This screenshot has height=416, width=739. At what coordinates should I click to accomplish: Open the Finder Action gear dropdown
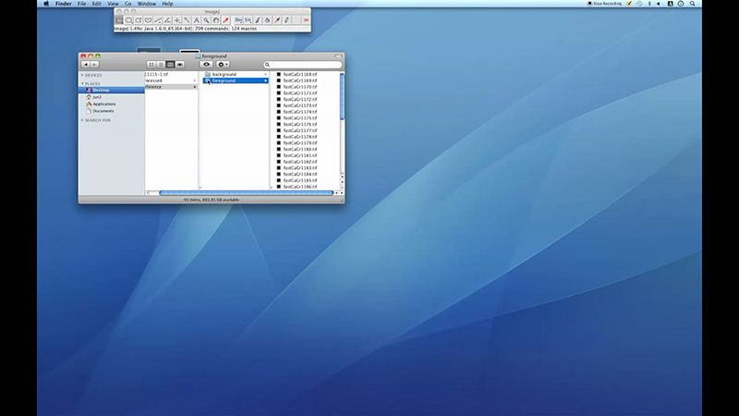tap(223, 64)
